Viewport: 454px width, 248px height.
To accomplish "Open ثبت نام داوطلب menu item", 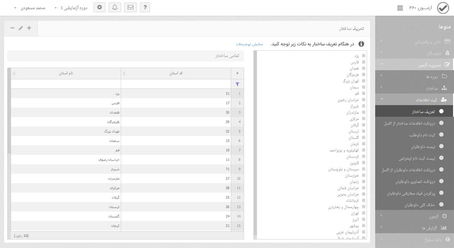I will [x=415, y=135].
